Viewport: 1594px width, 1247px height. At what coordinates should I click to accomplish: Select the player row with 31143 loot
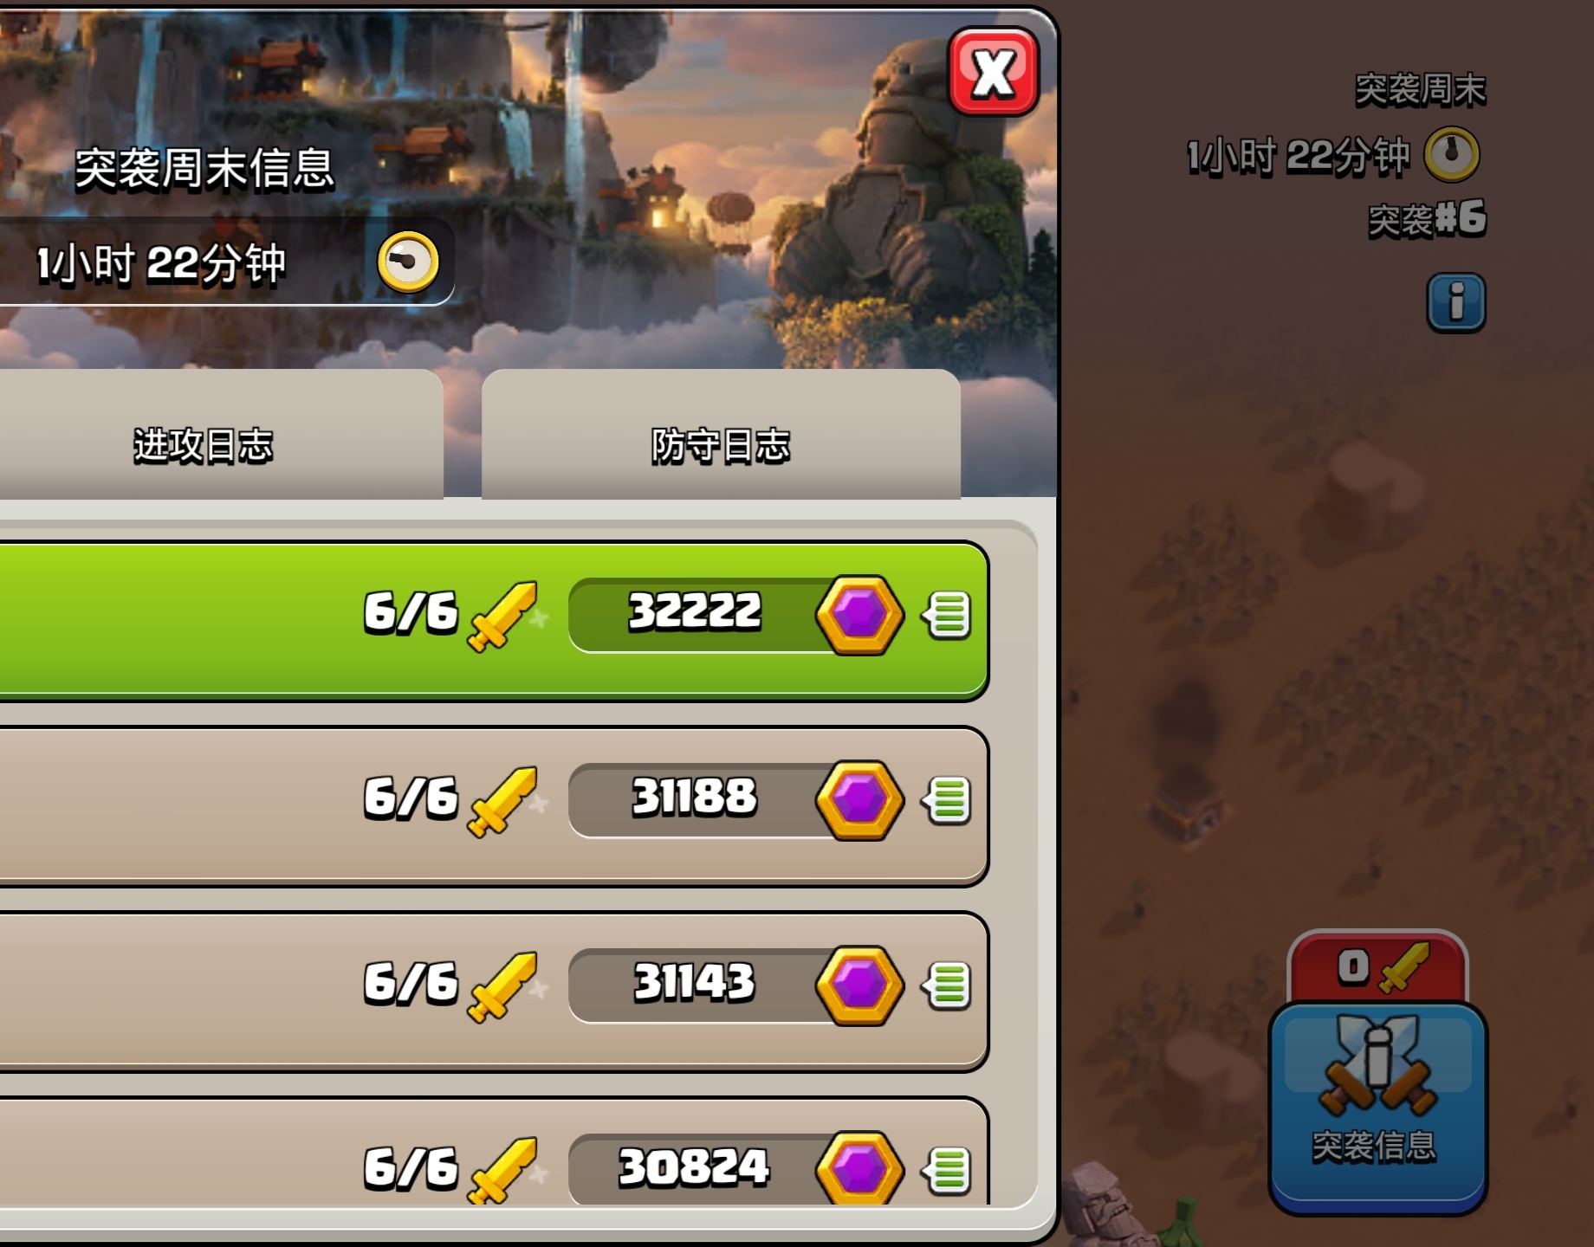[x=493, y=991]
